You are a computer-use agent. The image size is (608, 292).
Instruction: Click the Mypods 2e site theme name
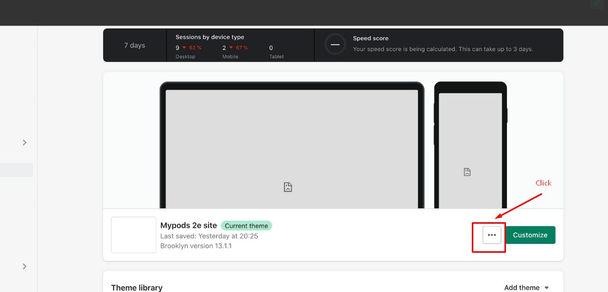(188, 225)
